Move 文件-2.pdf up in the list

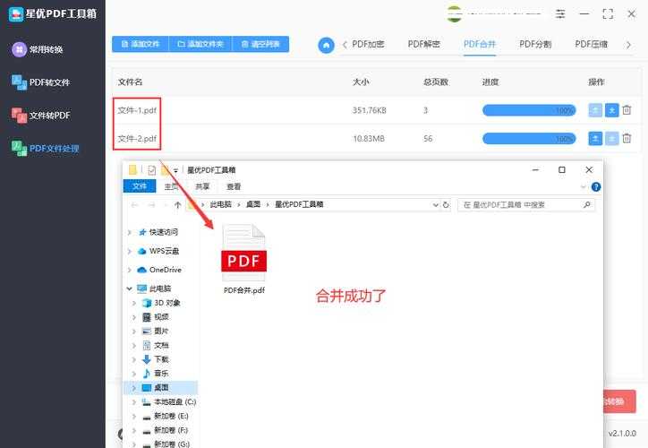click(x=595, y=139)
